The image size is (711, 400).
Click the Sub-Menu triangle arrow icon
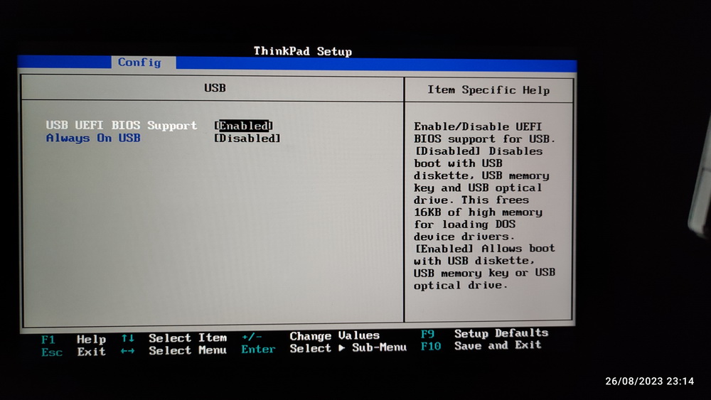[x=342, y=348]
